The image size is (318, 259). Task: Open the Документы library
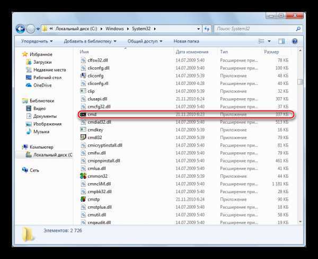[x=41, y=116]
